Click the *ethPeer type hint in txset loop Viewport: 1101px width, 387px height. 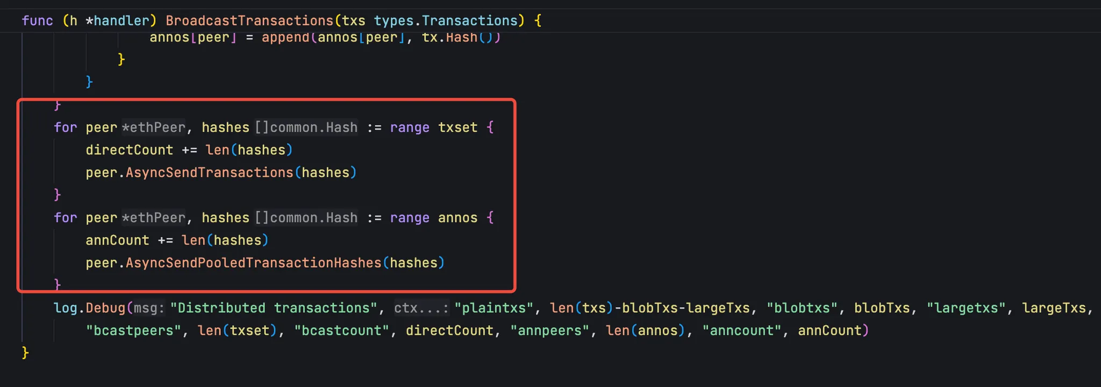pos(153,127)
